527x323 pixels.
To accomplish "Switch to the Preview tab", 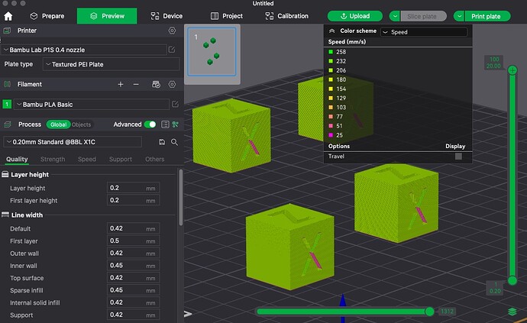I will [107, 16].
